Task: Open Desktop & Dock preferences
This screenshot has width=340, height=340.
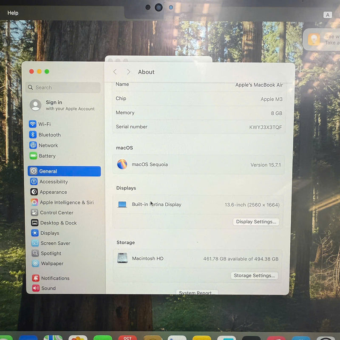Action: tap(57, 223)
